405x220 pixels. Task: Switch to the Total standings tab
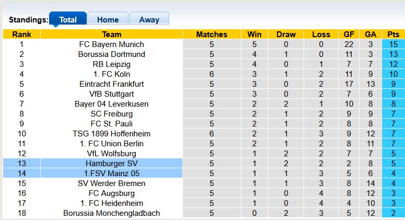coord(68,20)
